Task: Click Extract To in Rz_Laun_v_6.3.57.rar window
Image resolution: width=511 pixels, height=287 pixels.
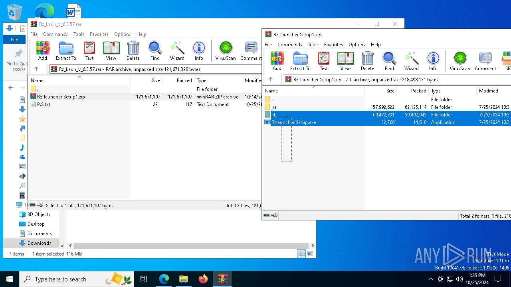Action: pos(66,51)
